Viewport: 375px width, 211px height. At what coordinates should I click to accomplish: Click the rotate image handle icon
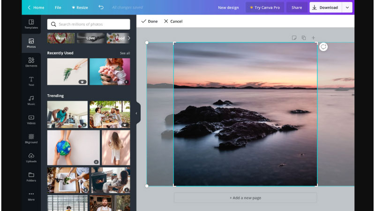[x=323, y=47]
